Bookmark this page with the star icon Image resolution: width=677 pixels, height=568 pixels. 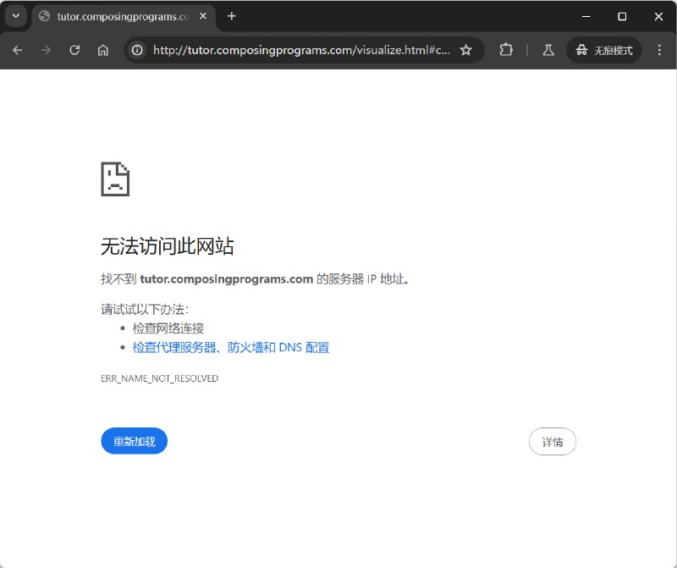[466, 50]
